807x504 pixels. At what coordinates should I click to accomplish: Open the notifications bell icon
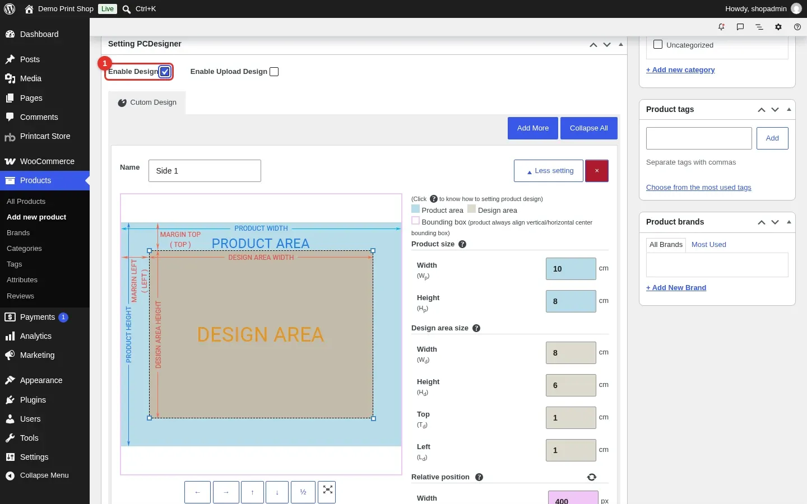[x=721, y=27]
